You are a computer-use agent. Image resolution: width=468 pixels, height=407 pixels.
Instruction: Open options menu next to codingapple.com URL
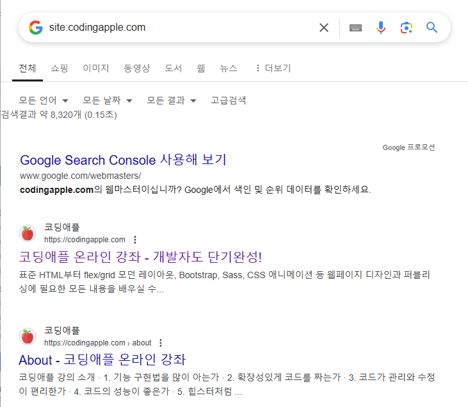click(x=135, y=239)
